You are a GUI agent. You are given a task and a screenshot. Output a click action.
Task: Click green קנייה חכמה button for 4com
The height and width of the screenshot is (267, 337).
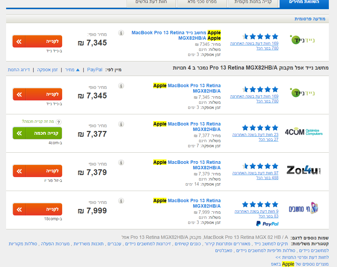point(37,133)
